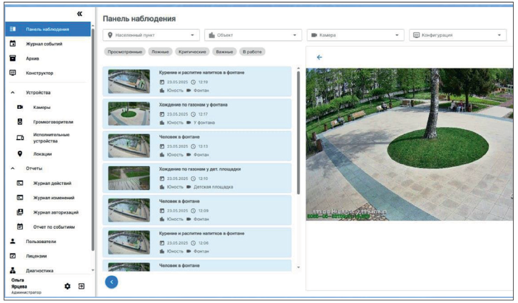Open the Камера dropdown filter

click(x=355, y=35)
